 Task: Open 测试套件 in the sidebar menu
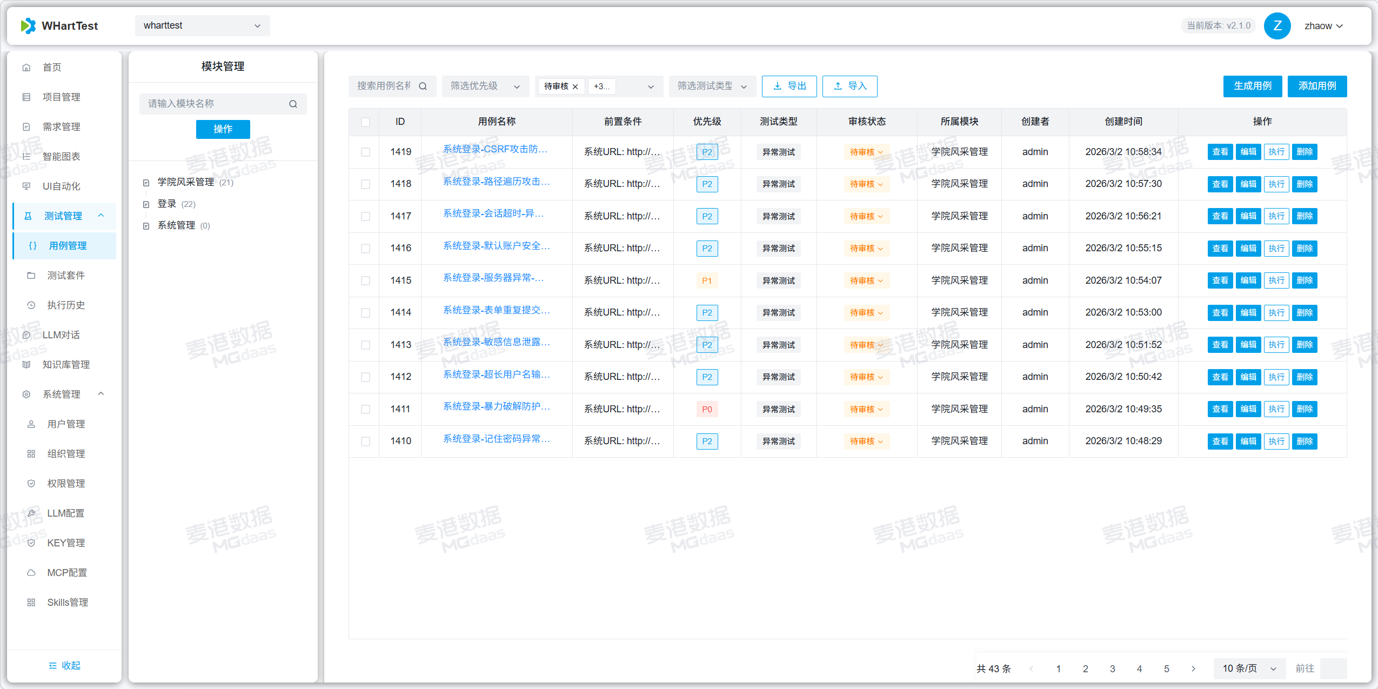(66, 276)
